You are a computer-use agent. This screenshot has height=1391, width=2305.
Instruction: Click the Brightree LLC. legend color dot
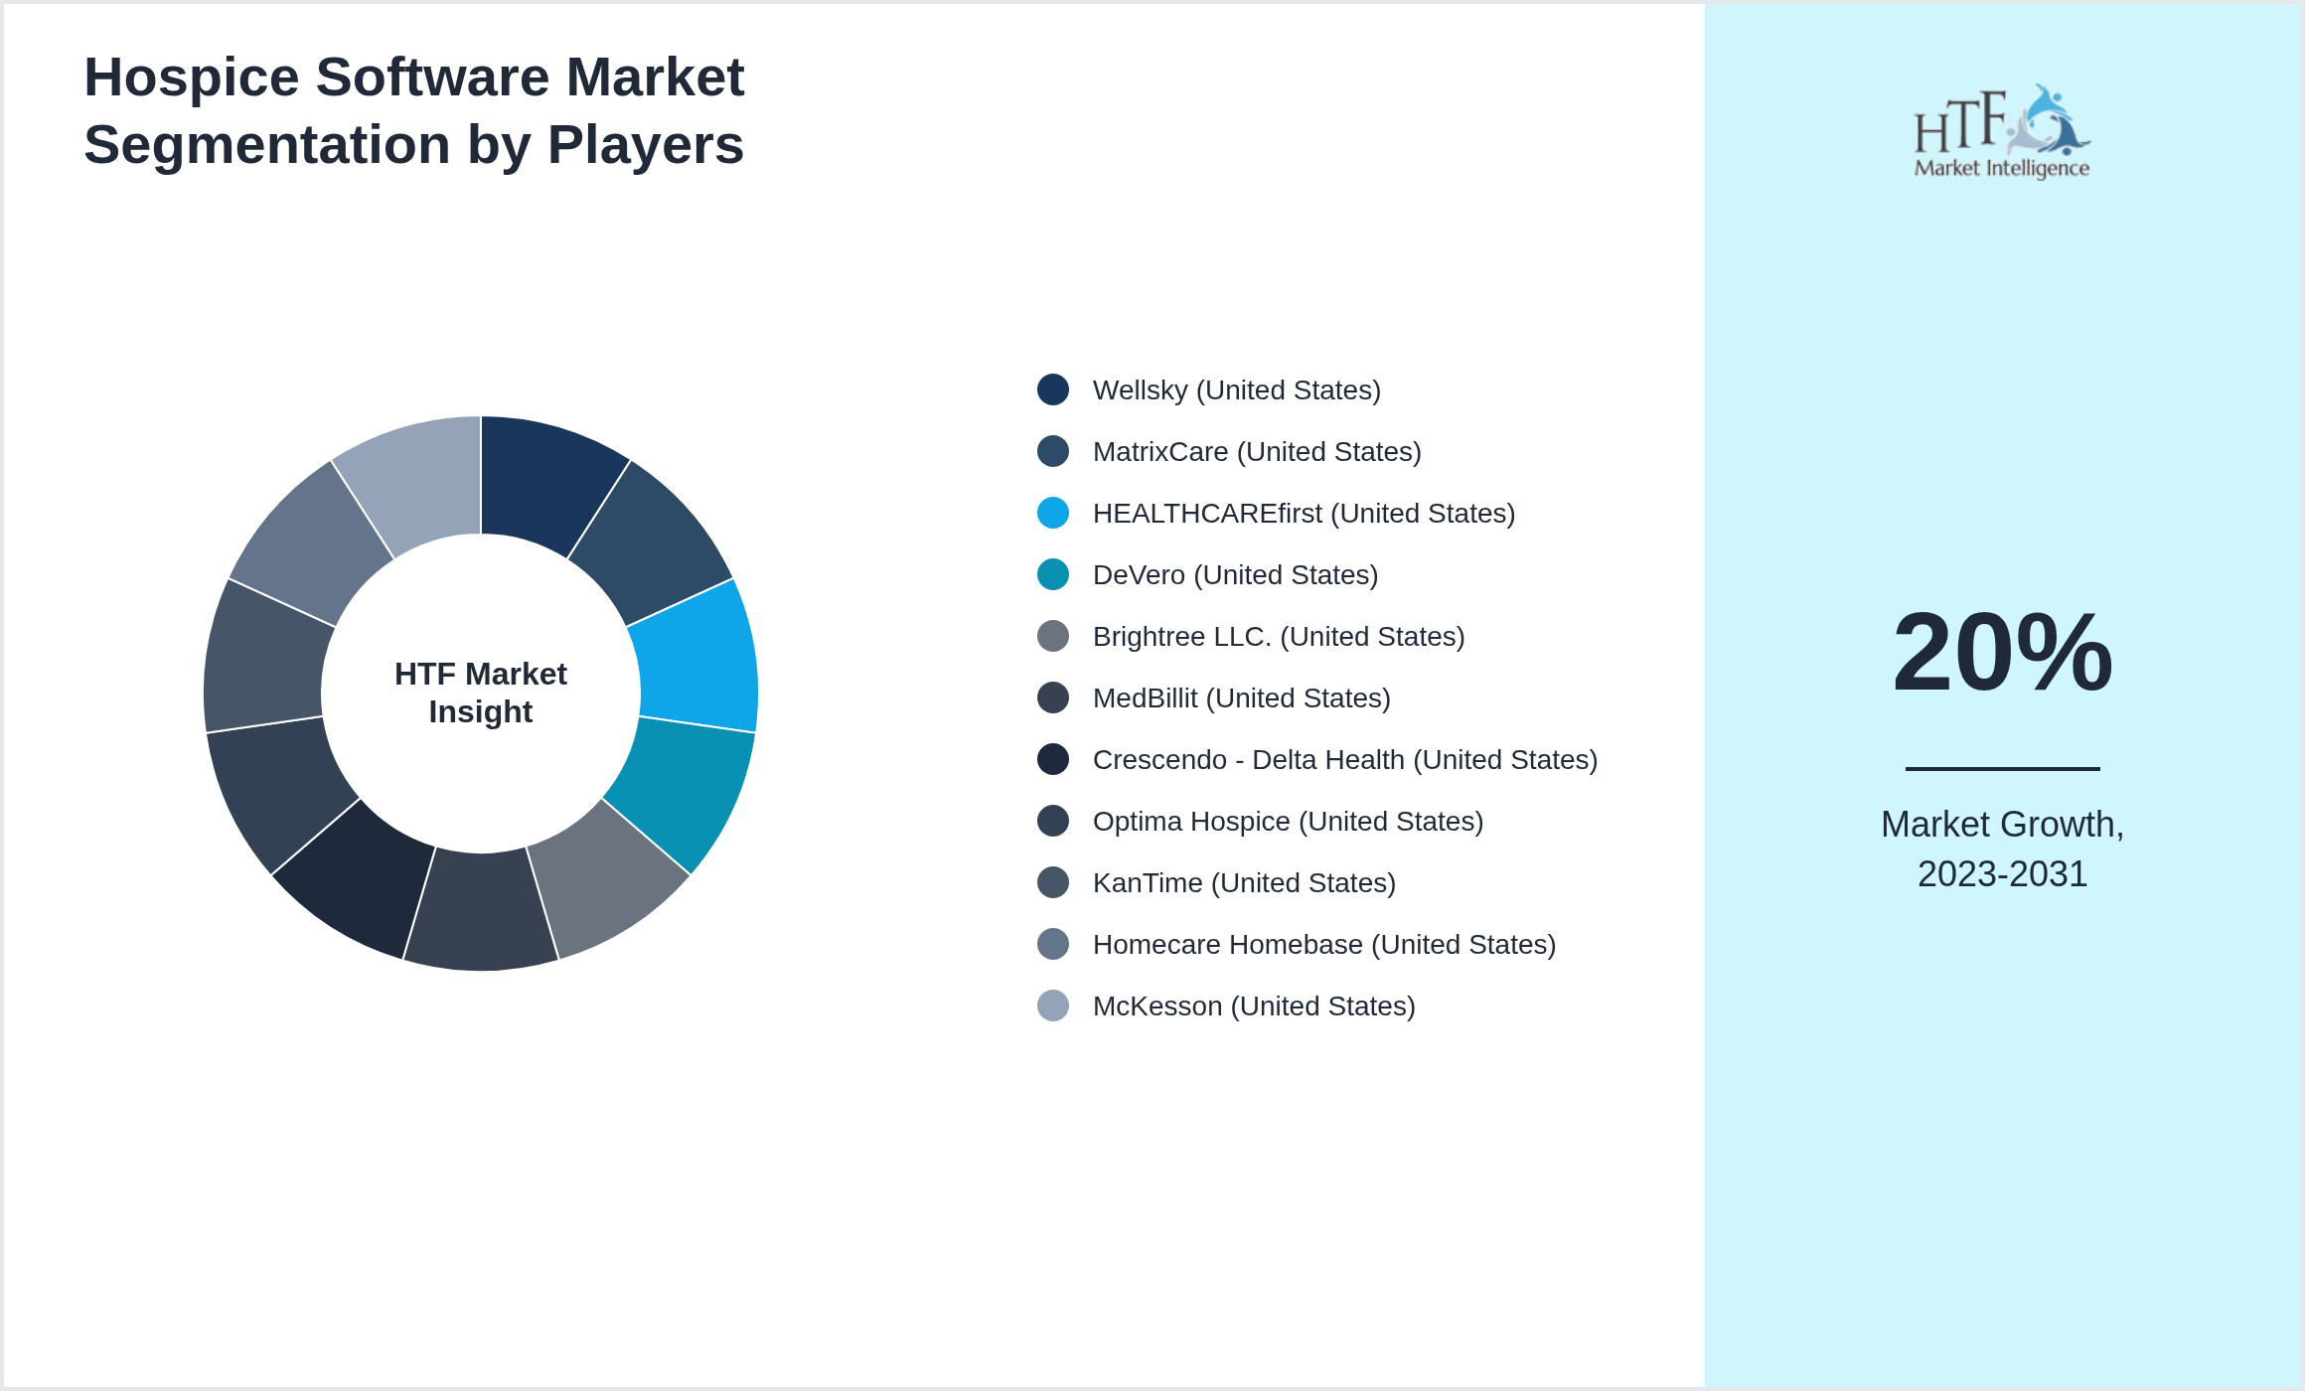tap(1053, 636)
